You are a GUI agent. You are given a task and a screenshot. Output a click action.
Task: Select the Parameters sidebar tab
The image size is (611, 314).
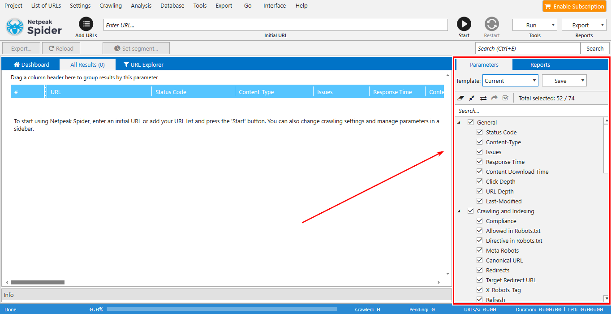pos(484,65)
